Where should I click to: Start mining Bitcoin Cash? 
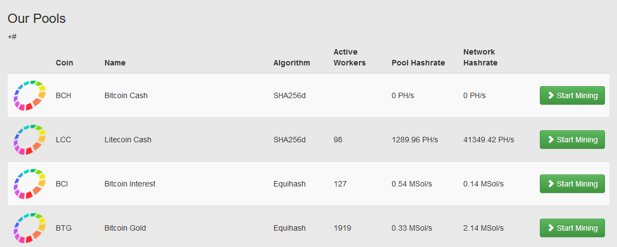coord(572,95)
